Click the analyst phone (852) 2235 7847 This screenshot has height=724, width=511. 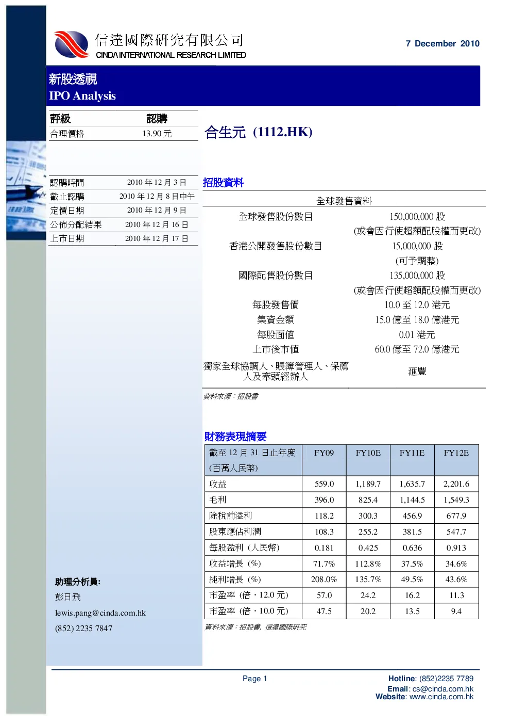(83, 629)
